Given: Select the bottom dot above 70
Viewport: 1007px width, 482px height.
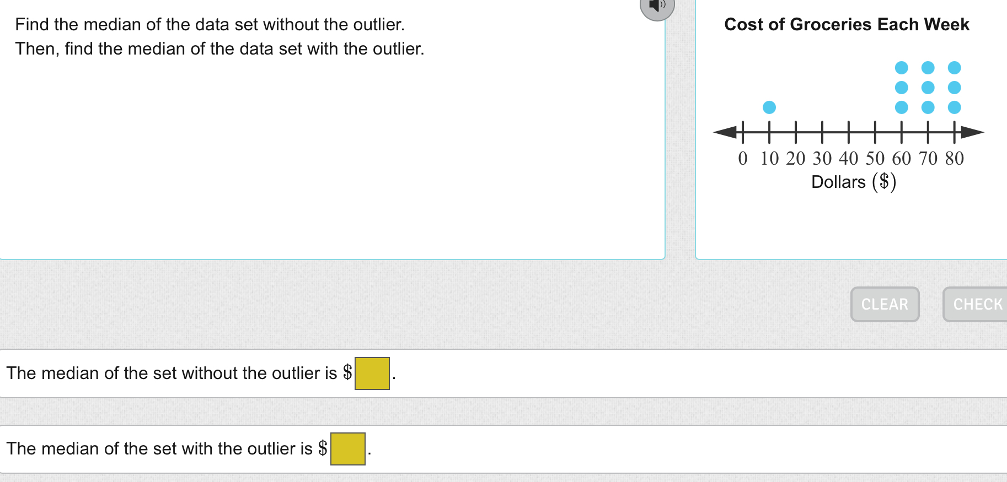Looking at the screenshot, I should 928,106.
